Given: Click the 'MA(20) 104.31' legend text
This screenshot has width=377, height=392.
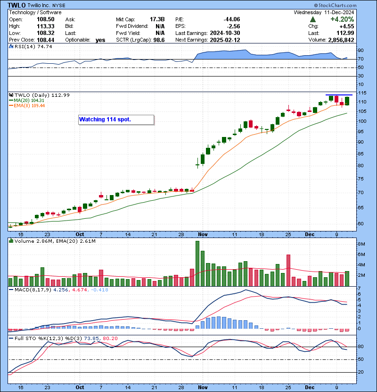Looking at the screenshot, I should tap(29, 101).
